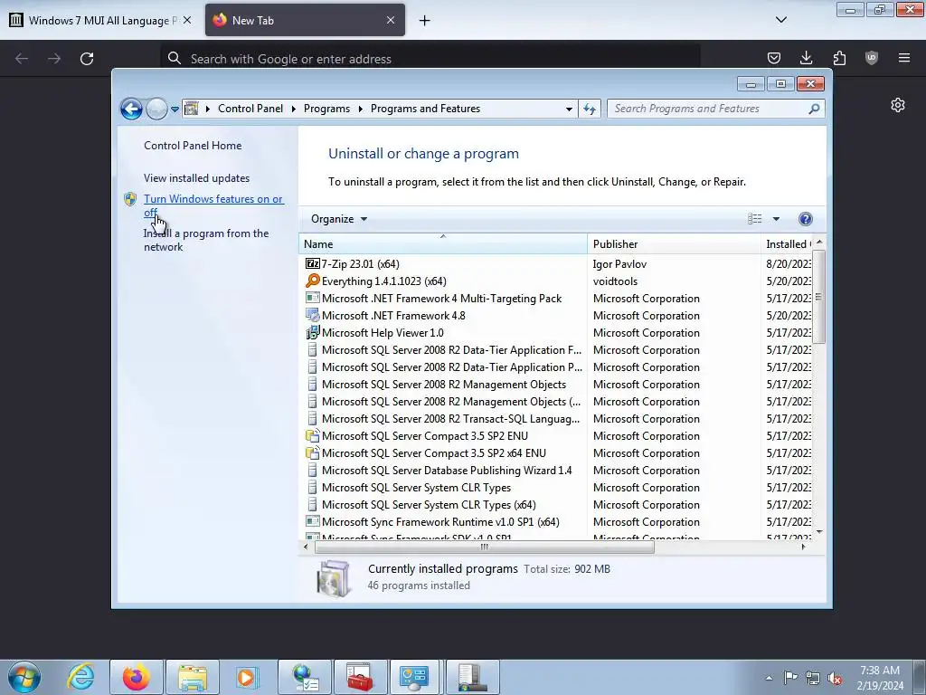Click the horizontal scrollbar right arrow

click(x=803, y=547)
